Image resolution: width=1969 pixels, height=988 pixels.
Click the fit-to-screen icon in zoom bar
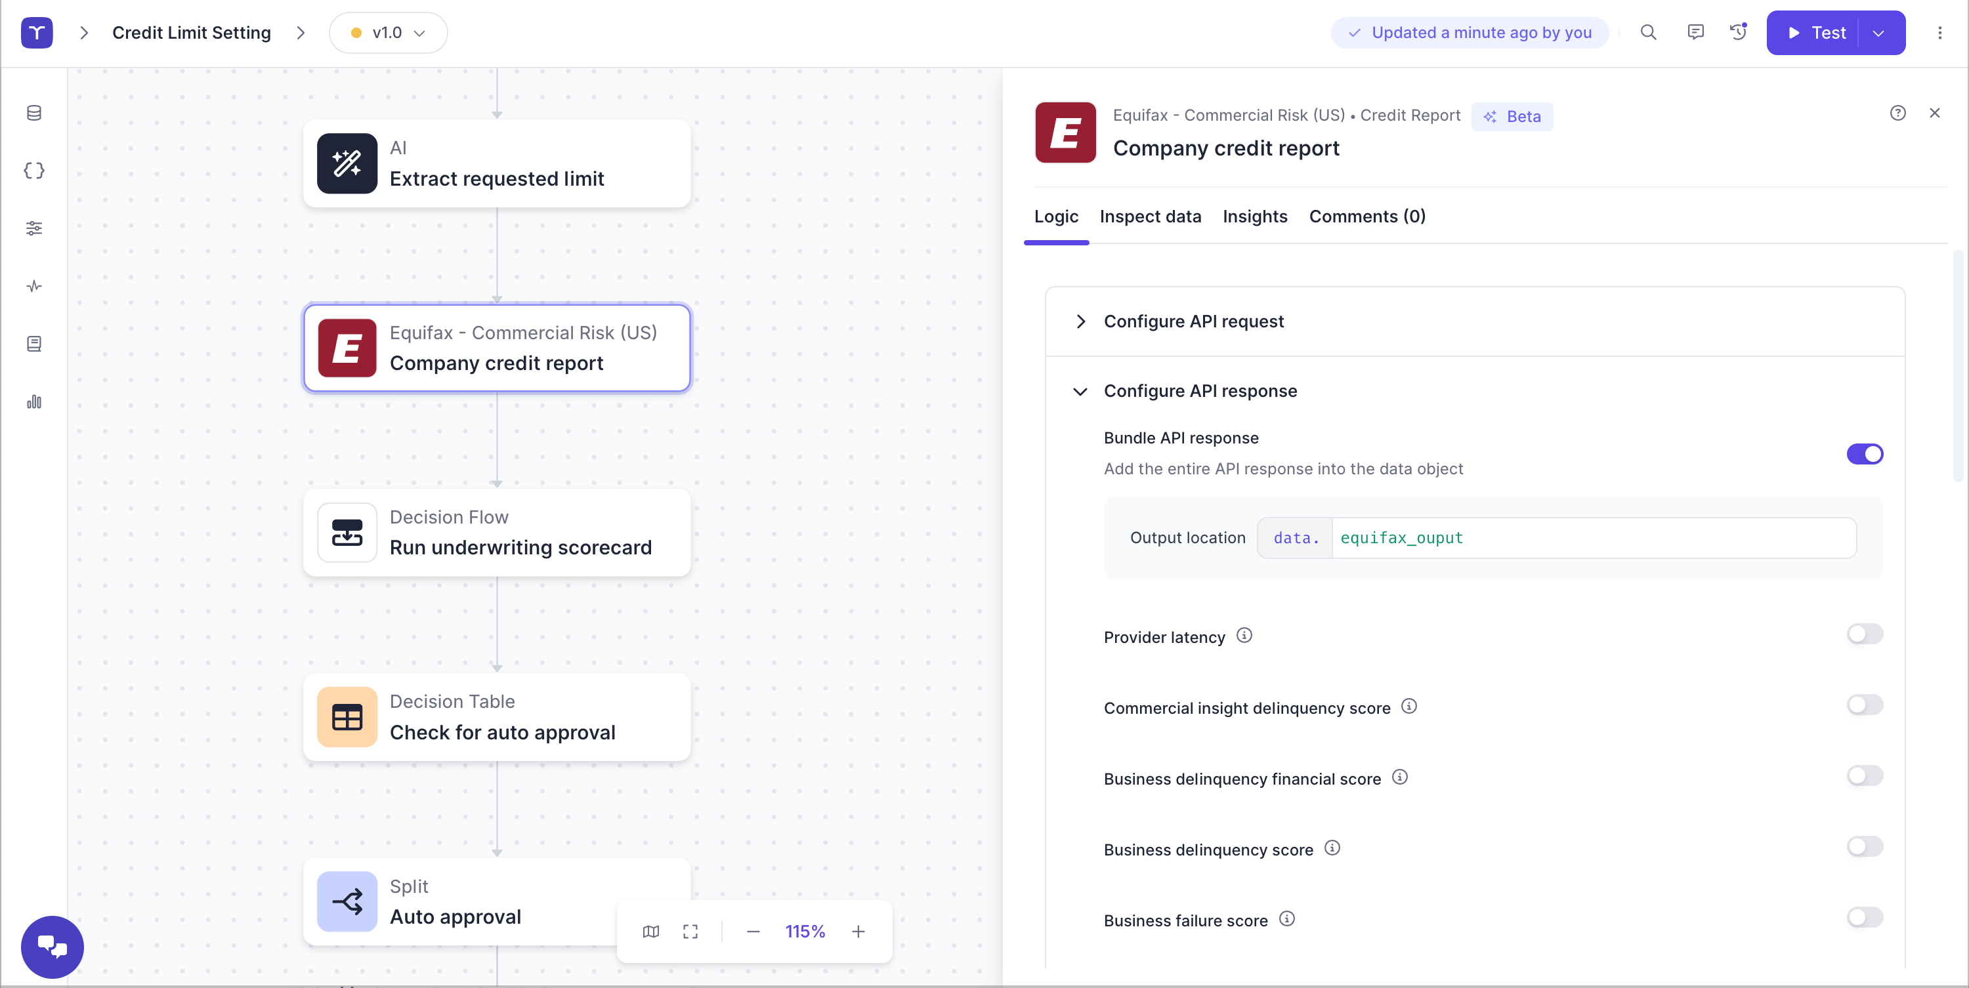[690, 932]
